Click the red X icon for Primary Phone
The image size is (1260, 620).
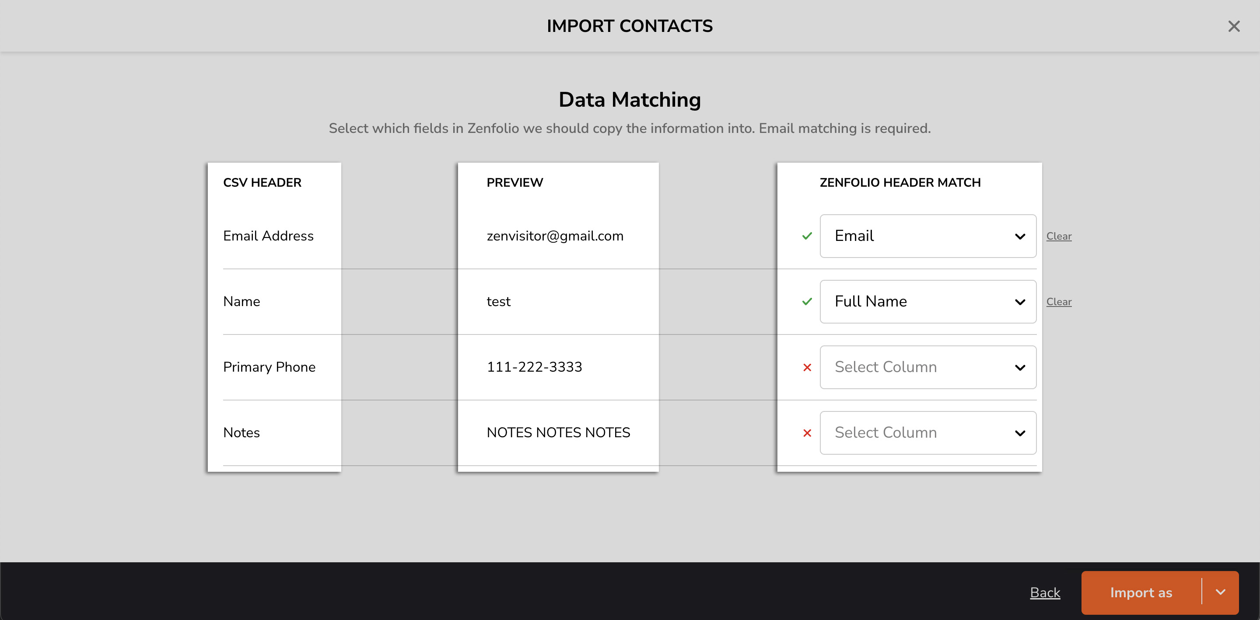pos(806,367)
